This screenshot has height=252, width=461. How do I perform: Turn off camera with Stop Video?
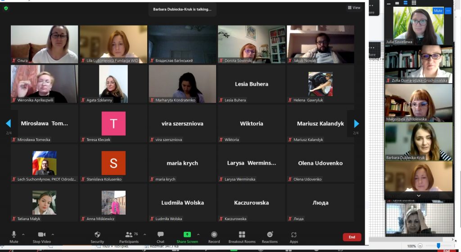coord(42,236)
